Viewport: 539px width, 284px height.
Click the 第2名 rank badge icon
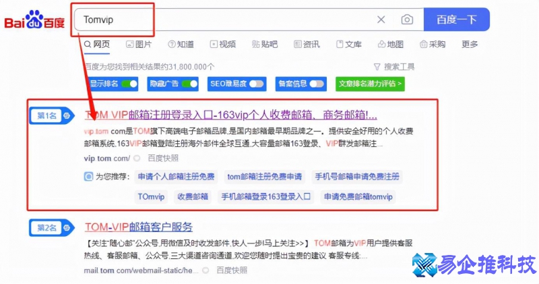coord(52,227)
